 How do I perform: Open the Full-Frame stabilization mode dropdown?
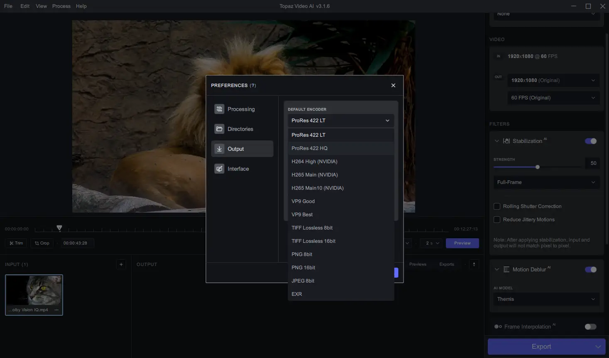[546, 182]
